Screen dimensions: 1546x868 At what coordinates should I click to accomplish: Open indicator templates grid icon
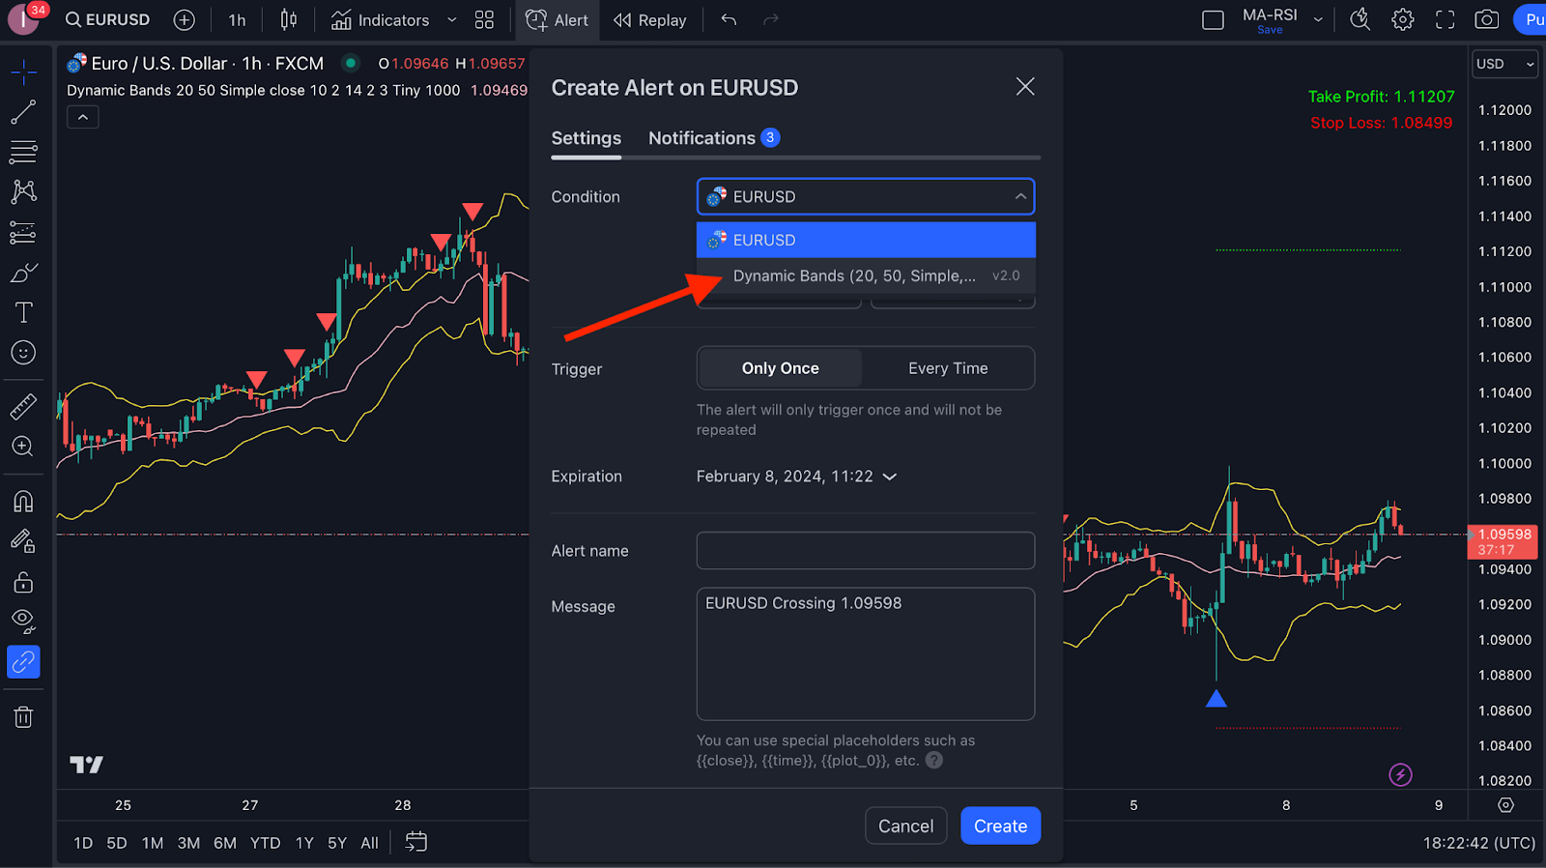pos(484,19)
